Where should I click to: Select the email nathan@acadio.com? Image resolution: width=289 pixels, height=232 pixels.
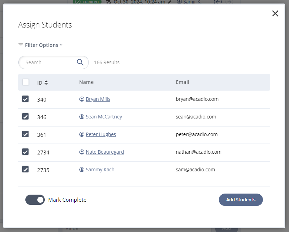point(198,152)
